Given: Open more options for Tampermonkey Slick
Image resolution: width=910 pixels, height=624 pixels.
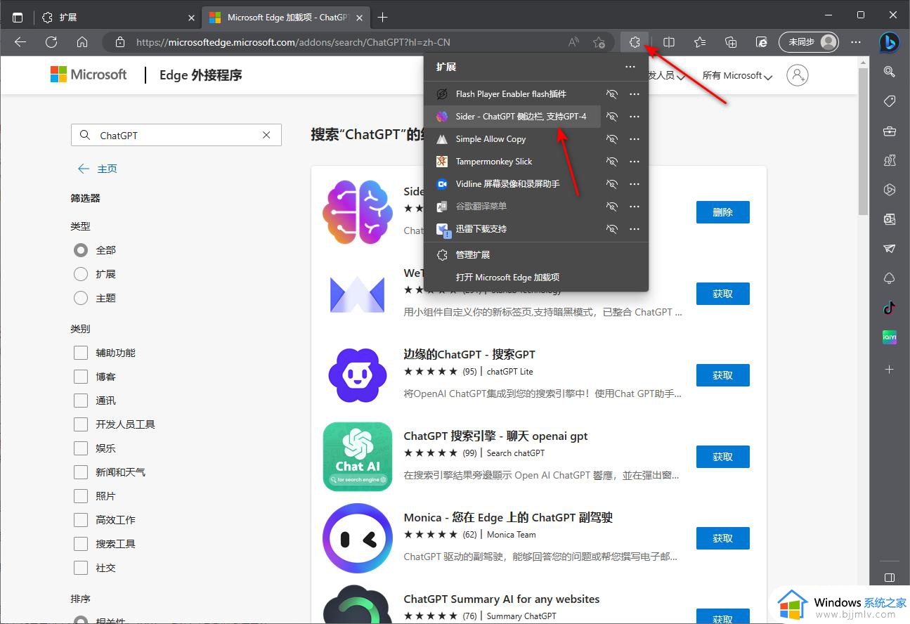Looking at the screenshot, I should click(635, 162).
